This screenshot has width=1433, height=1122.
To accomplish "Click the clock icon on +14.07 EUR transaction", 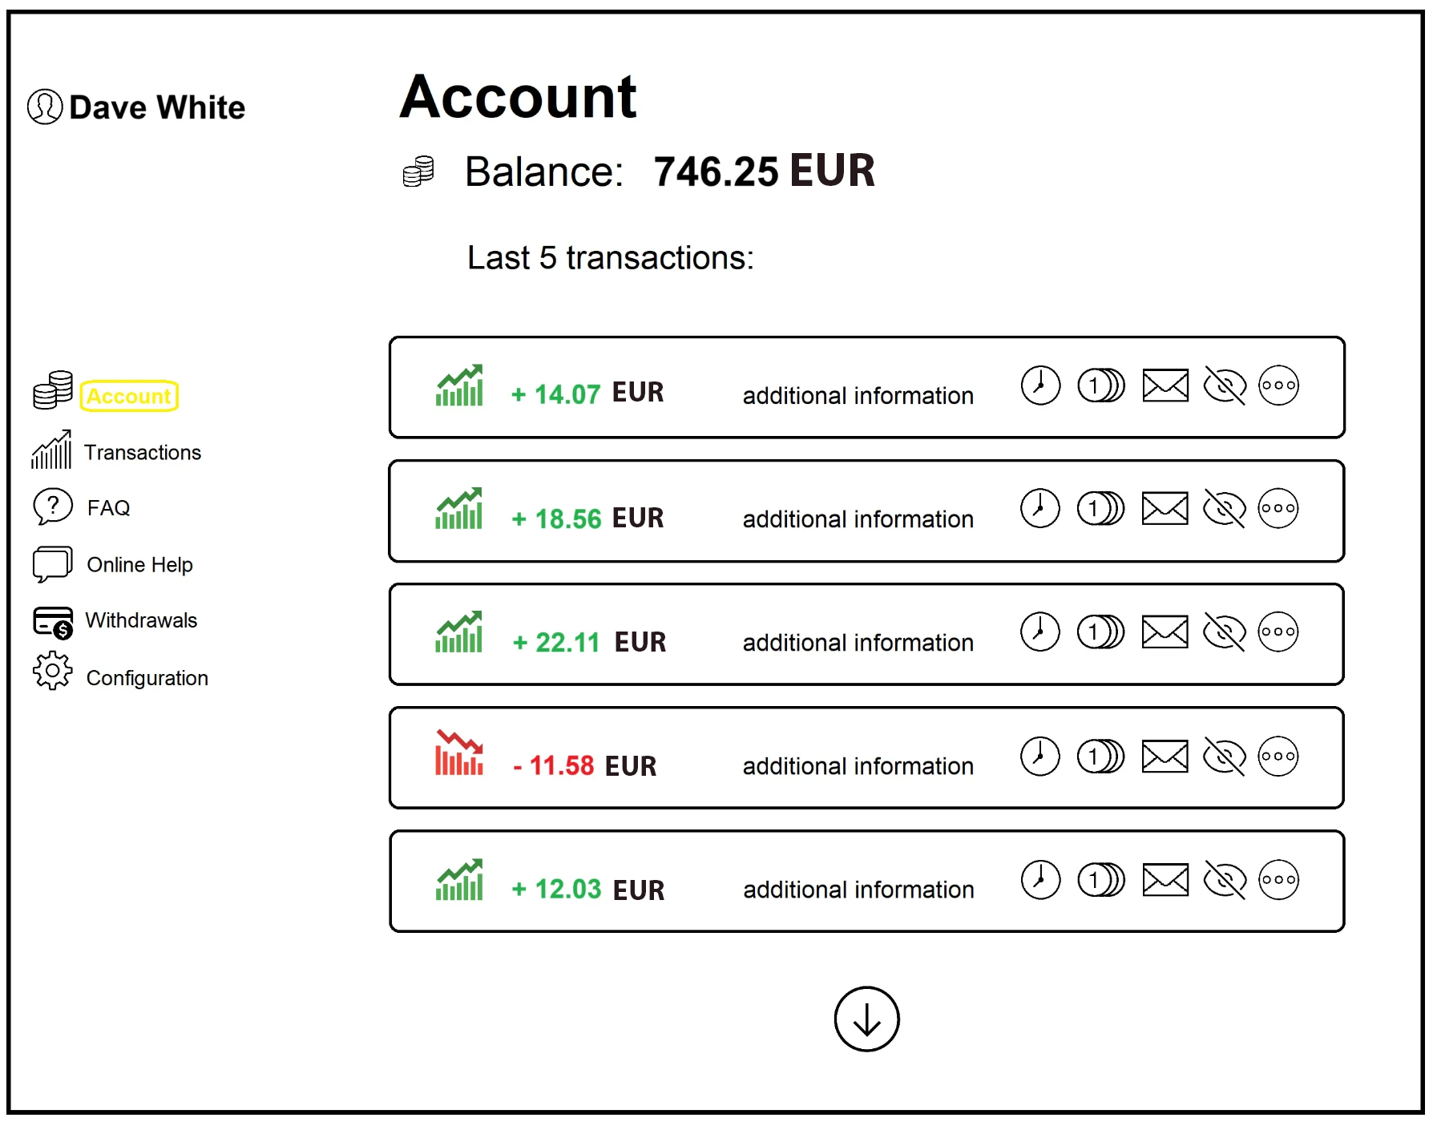I will 1040,385.
